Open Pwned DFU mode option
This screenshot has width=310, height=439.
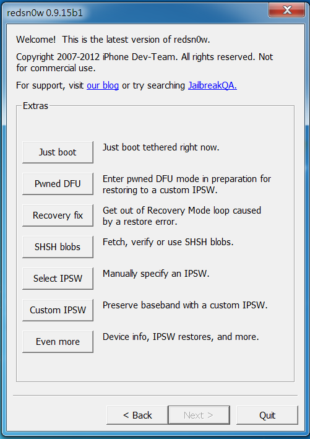(58, 184)
